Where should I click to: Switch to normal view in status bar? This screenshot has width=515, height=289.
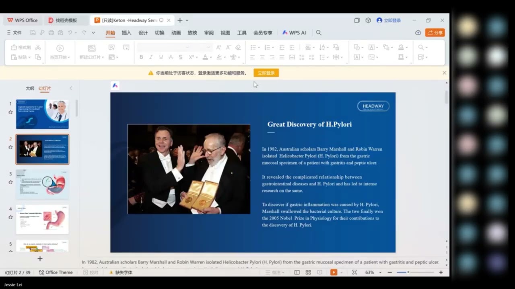(297, 272)
